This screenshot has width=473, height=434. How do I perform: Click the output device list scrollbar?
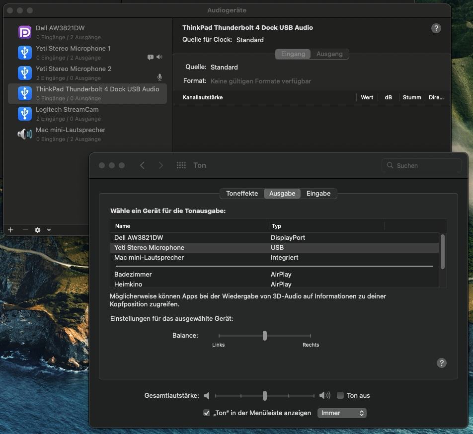tap(443, 252)
